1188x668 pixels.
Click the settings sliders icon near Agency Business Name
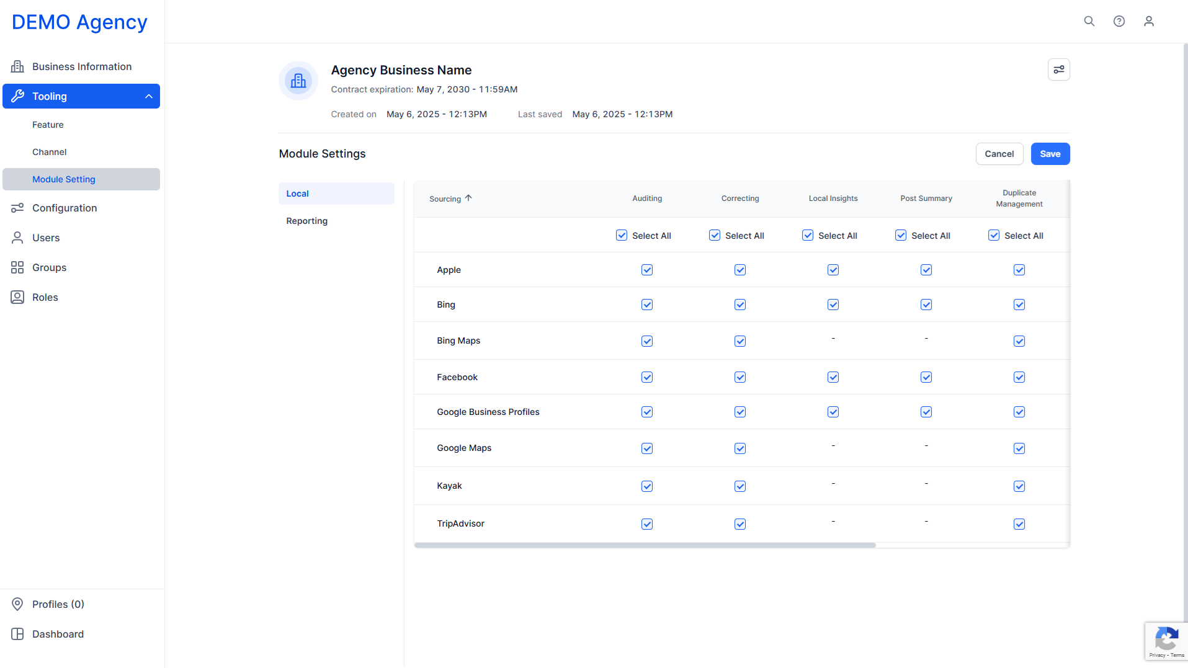click(1059, 69)
